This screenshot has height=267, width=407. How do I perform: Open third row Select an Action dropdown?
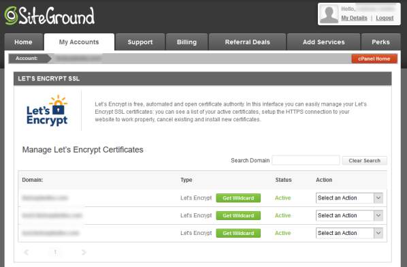[x=349, y=233]
